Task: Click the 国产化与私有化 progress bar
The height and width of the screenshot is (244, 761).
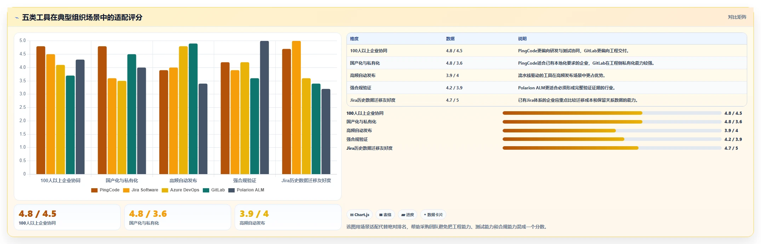Action: coord(612,122)
